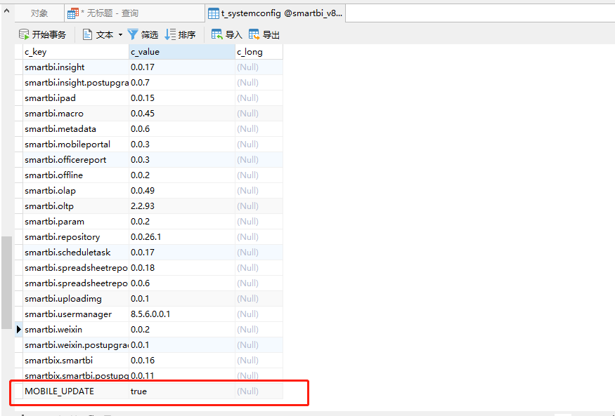615x416 pixels.
Task: Click the value cell 2.2.93
Action: 182,206
